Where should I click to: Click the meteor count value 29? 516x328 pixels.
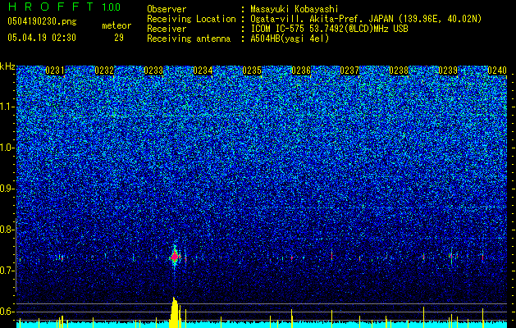point(119,38)
